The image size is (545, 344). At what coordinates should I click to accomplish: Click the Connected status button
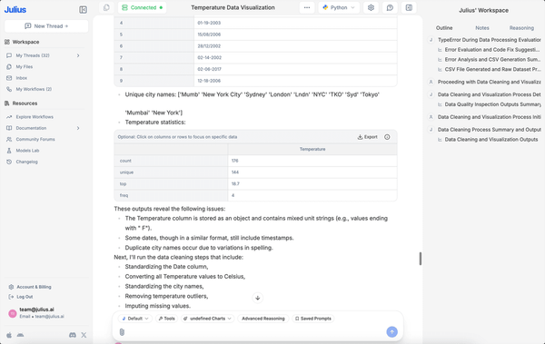(143, 7)
